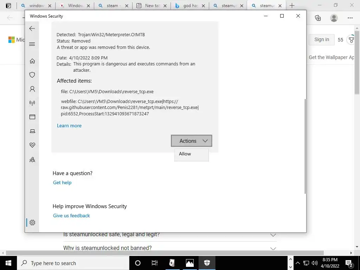Open Task View on taskbar
Screen dimensions: 360x270
pyautogui.click(x=155, y=263)
